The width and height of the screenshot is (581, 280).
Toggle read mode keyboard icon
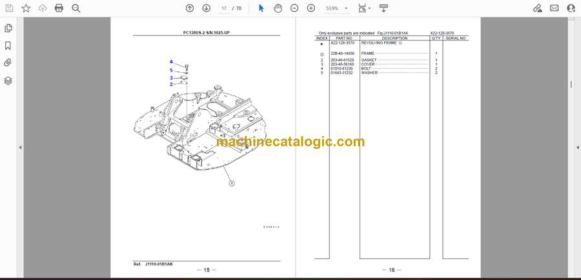click(383, 8)
